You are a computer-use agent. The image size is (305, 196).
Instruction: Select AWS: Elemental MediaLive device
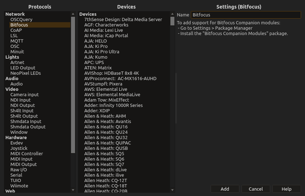pyautogui.click(x=112, y=94)
